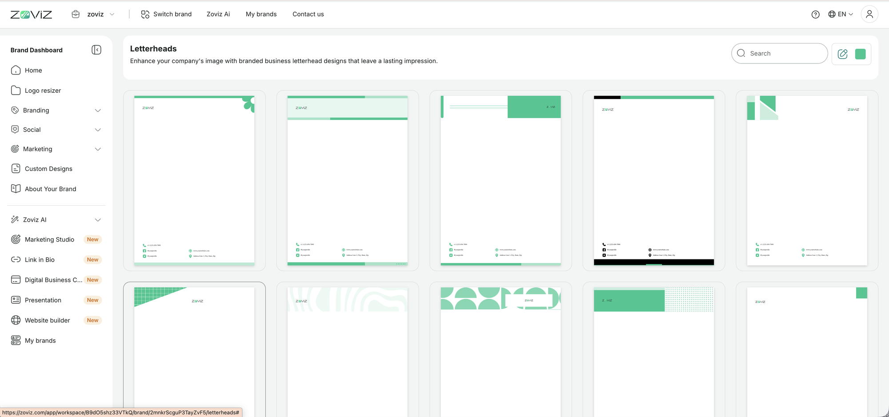Select letterhead with black bottom bar
The image size is (889, 417).
tap(654, 180)
